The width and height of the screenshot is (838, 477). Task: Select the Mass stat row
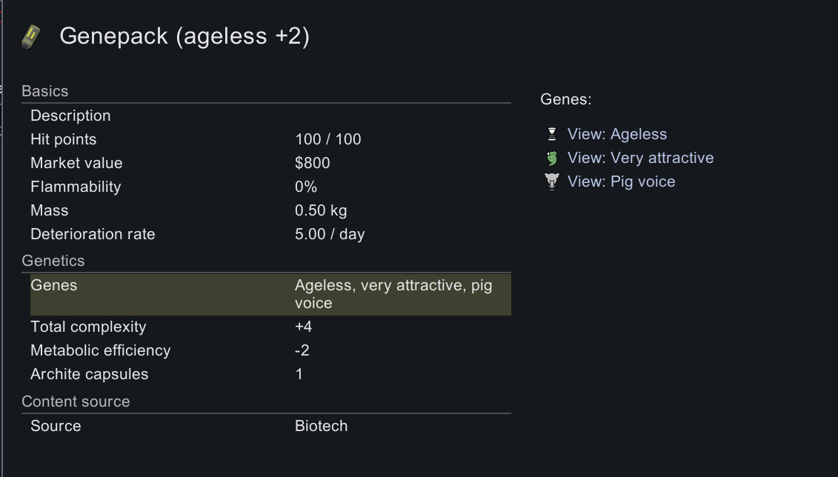[270, 210]
